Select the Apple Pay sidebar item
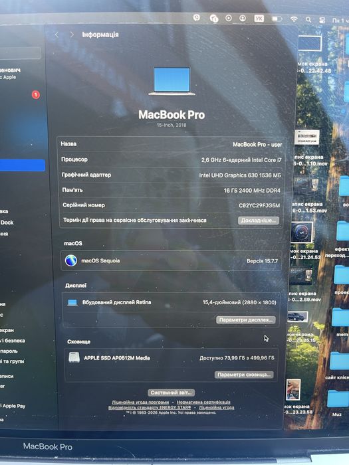Image resolution: width=349 pixels, height=465 pixels. tap(13, 406)
